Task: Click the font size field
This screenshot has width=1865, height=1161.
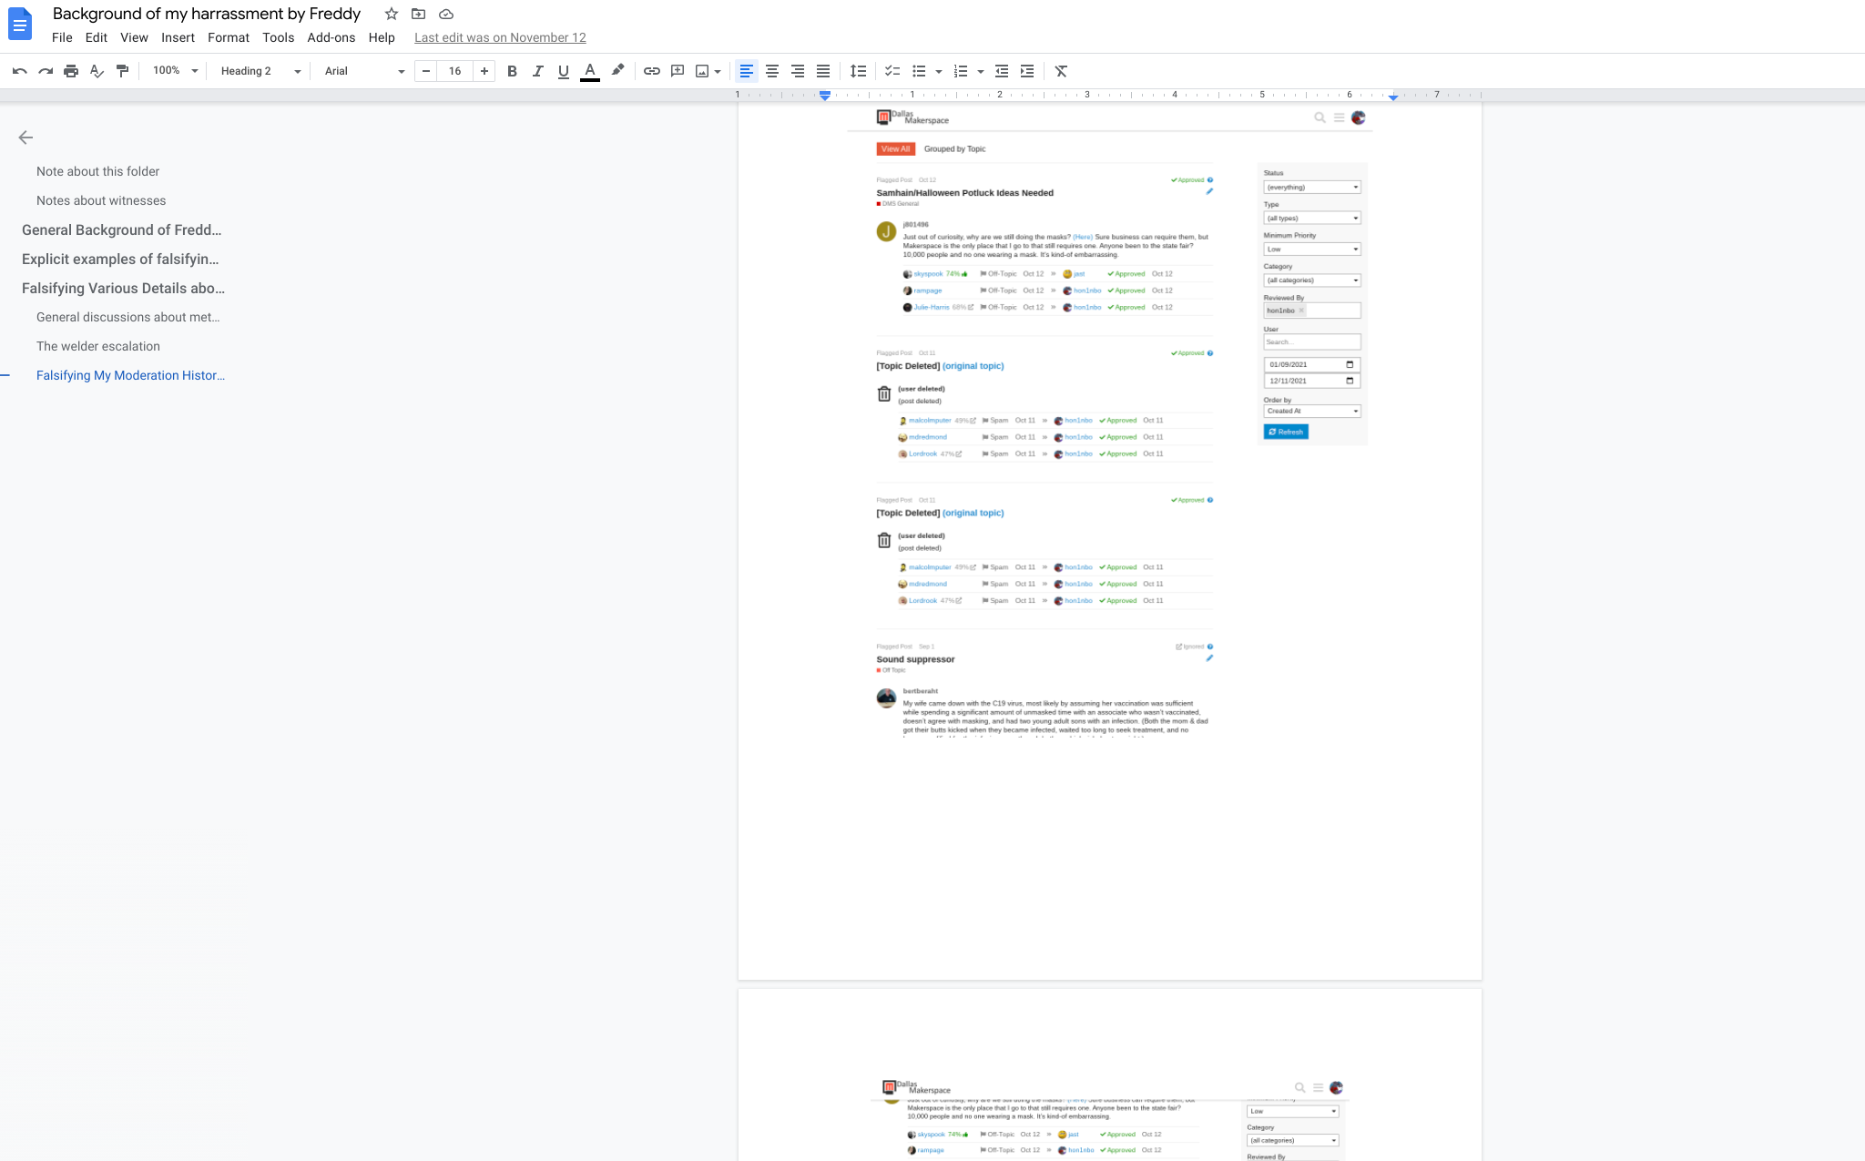Action: click(454, 71)
